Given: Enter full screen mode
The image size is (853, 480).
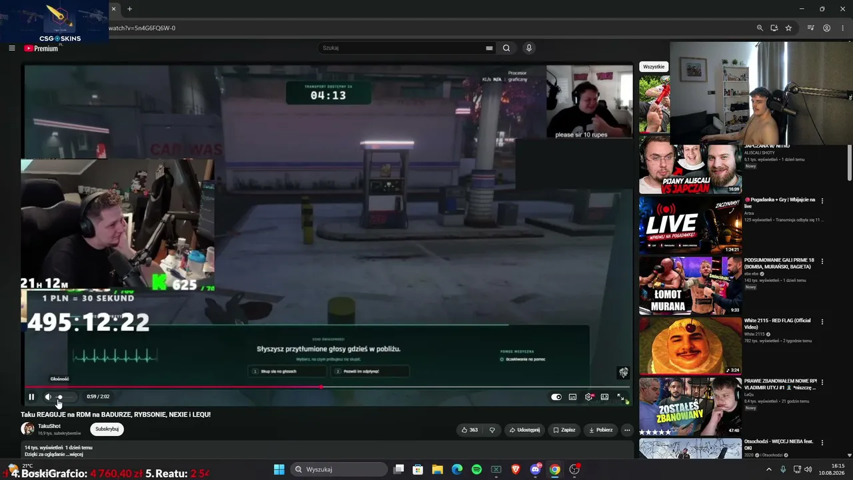Looking at the screenshot, I should pos(620,397).
